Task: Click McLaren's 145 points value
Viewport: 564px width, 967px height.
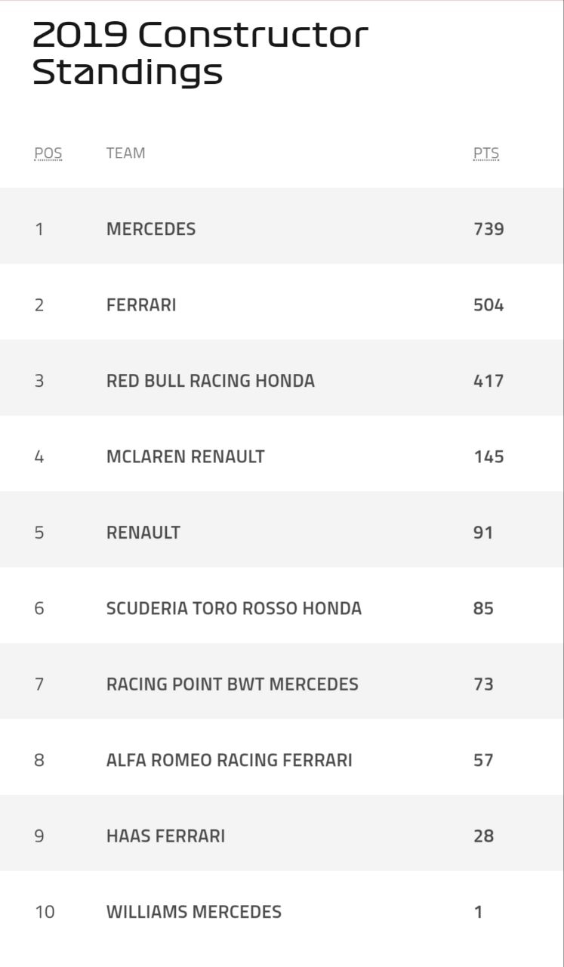Action: point(488,456)
